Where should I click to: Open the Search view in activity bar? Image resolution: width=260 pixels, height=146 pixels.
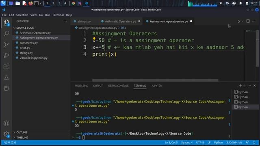coord(6,33)
